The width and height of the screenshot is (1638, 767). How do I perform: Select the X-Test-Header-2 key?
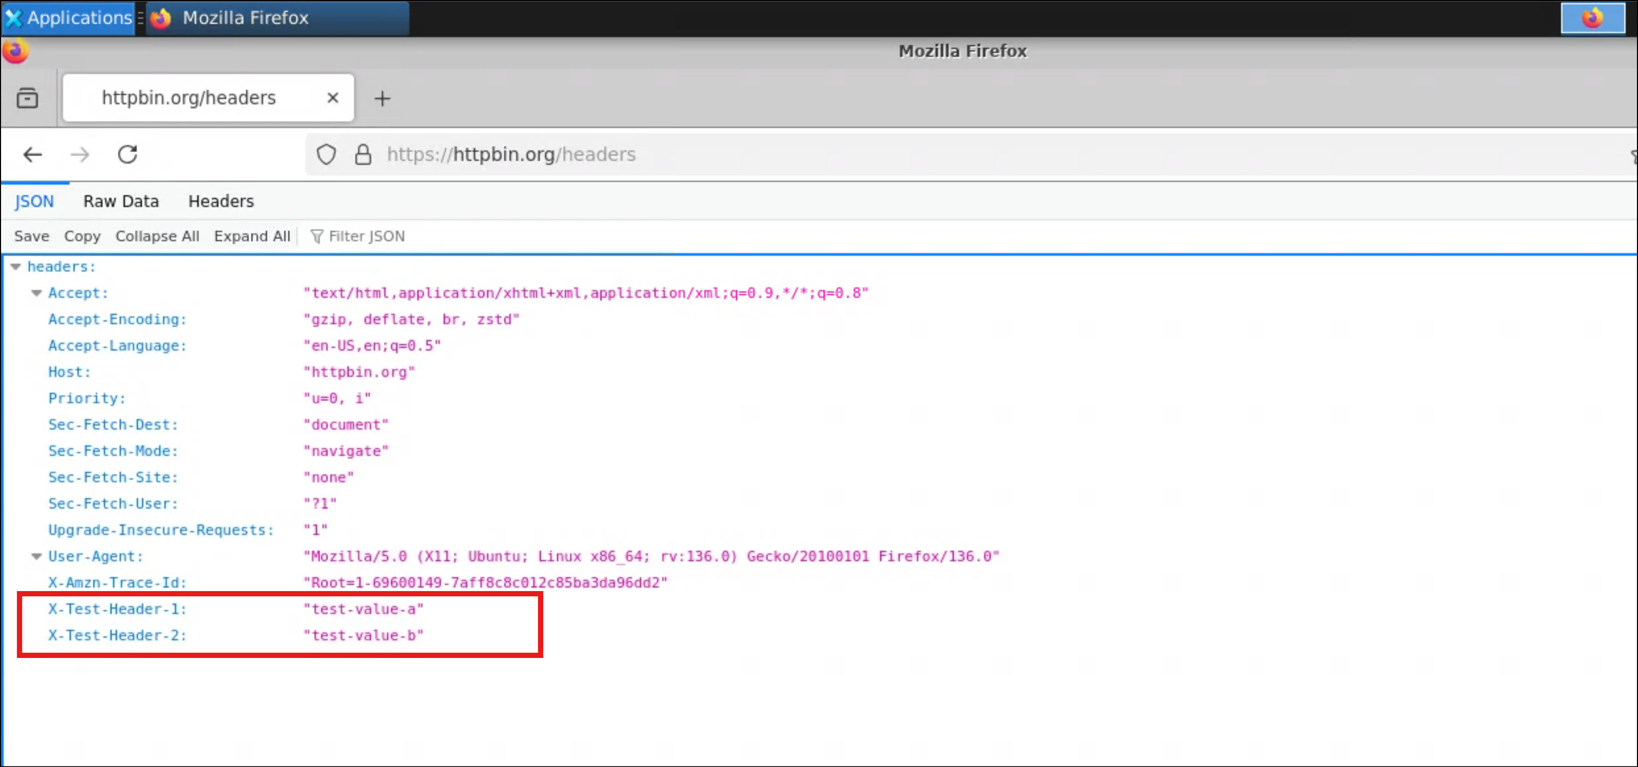point(117,635)
